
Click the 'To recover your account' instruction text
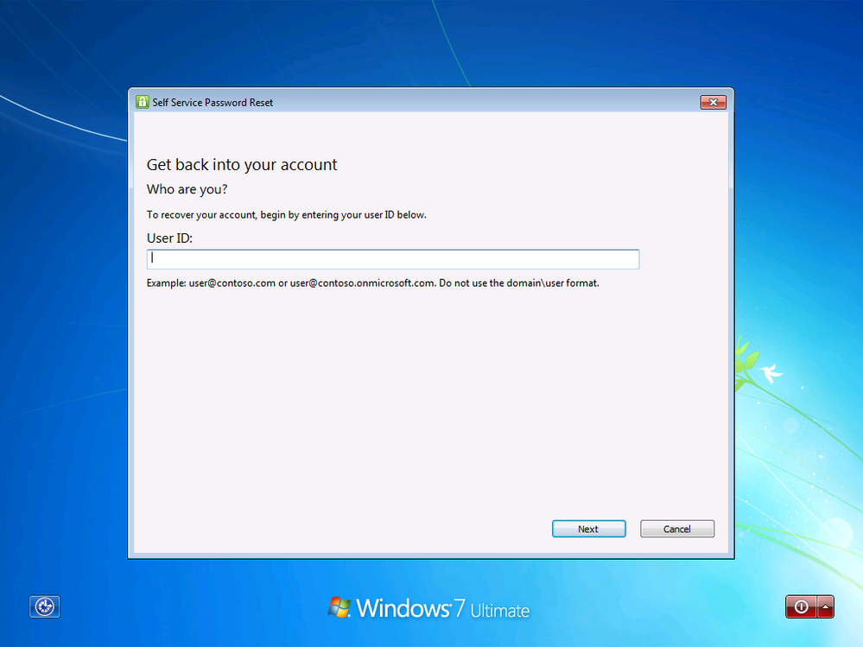tap(286, 214)
